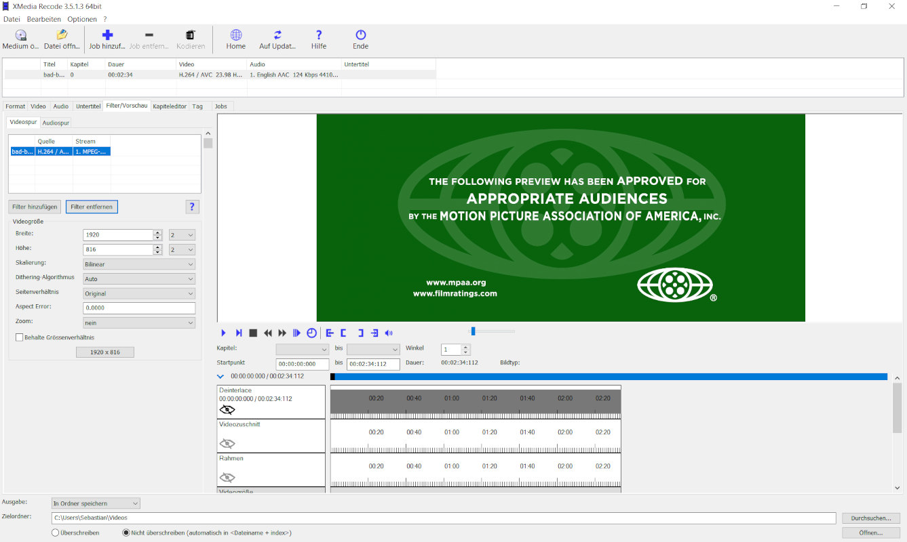The width and height of the screenshot is (907, 542).
Task: Toggle the Deinterlace filter eye icon
Action: (227, 410)
